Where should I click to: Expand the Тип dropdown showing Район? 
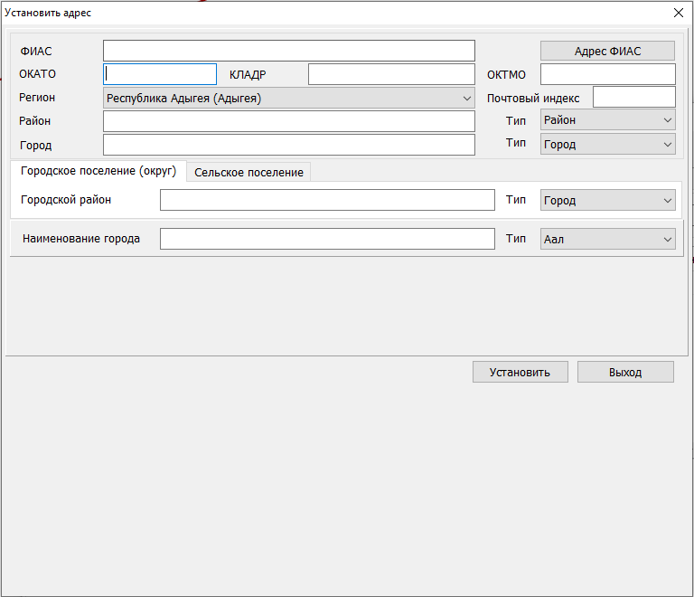(607, 120)
